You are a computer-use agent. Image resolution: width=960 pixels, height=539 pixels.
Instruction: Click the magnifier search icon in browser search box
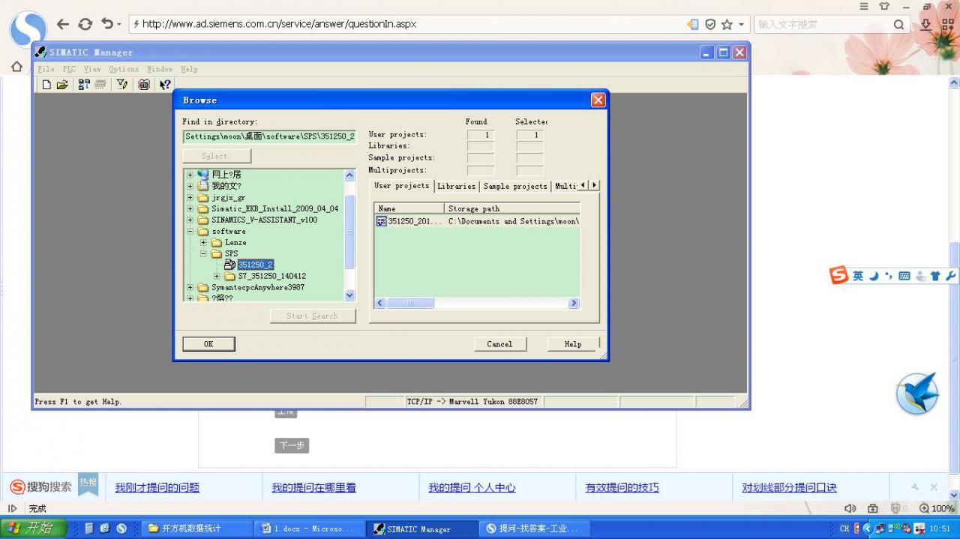pyautogui.click(x=898, y=24)
